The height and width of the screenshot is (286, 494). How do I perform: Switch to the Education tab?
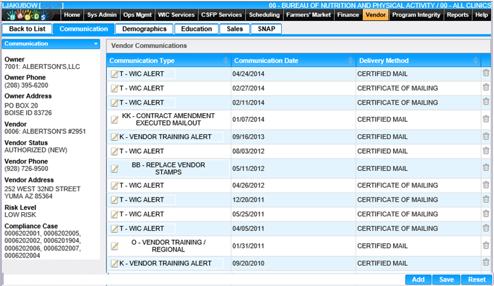point(196,29)
